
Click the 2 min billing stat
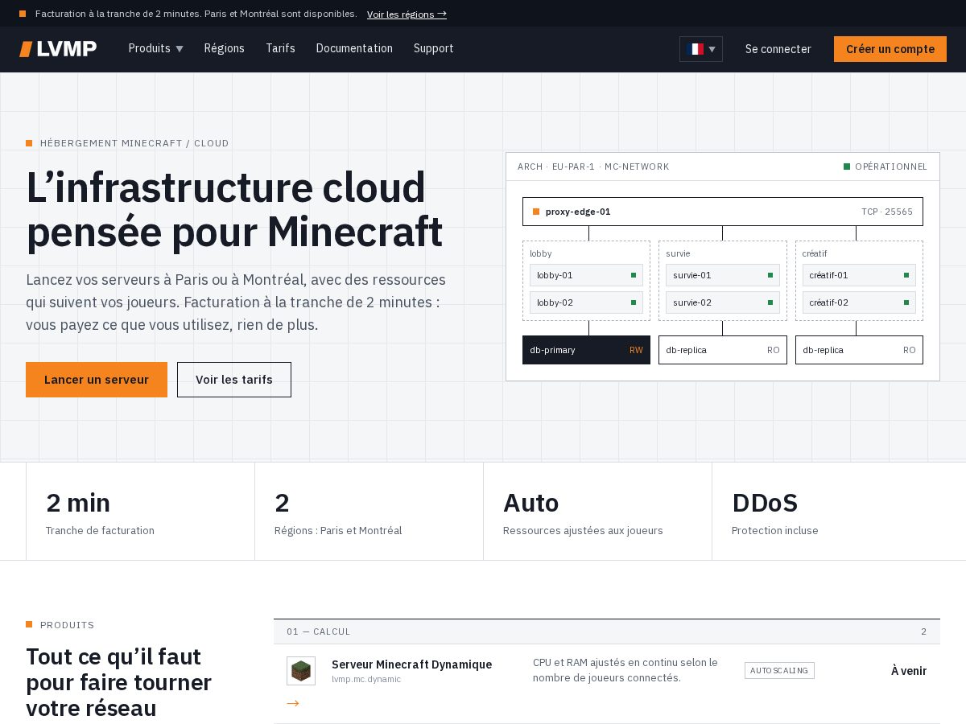(140, 512)
